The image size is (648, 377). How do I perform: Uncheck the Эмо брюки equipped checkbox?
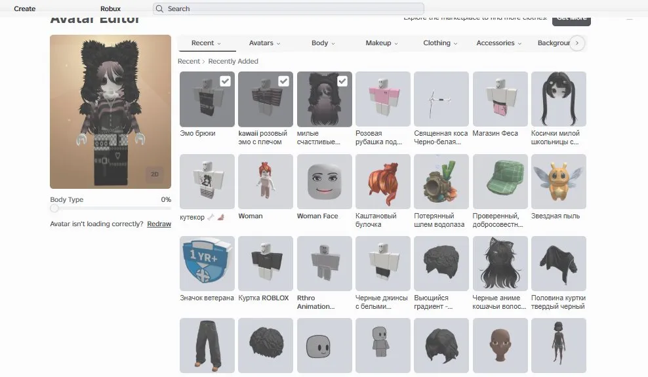point(225,81)
